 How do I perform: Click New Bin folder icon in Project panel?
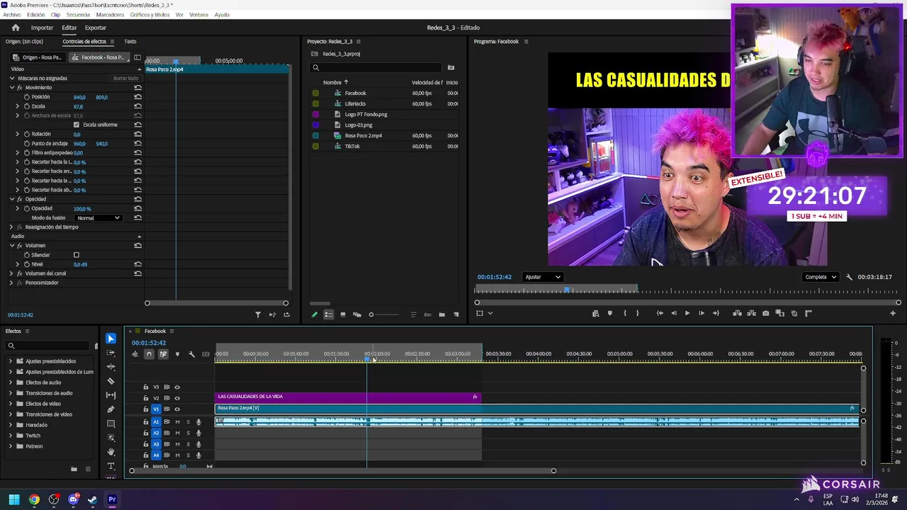tap(441, 314)
